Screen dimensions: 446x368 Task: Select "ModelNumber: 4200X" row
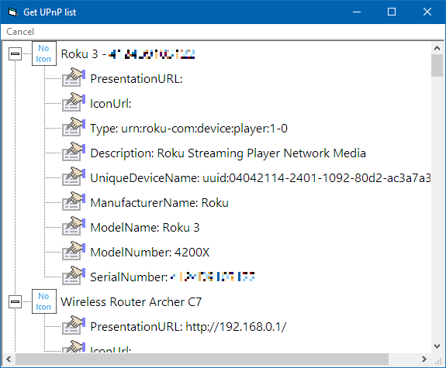[150, 253]
